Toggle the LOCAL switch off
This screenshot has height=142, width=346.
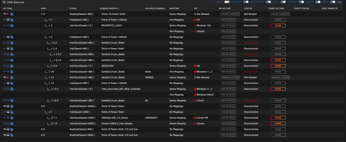(283, 2)
